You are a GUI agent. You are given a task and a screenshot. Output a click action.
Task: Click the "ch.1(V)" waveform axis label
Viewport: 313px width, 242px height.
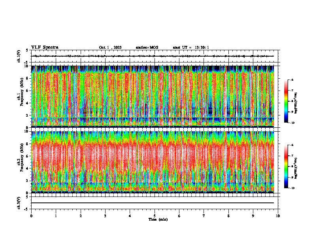(19, 56)
